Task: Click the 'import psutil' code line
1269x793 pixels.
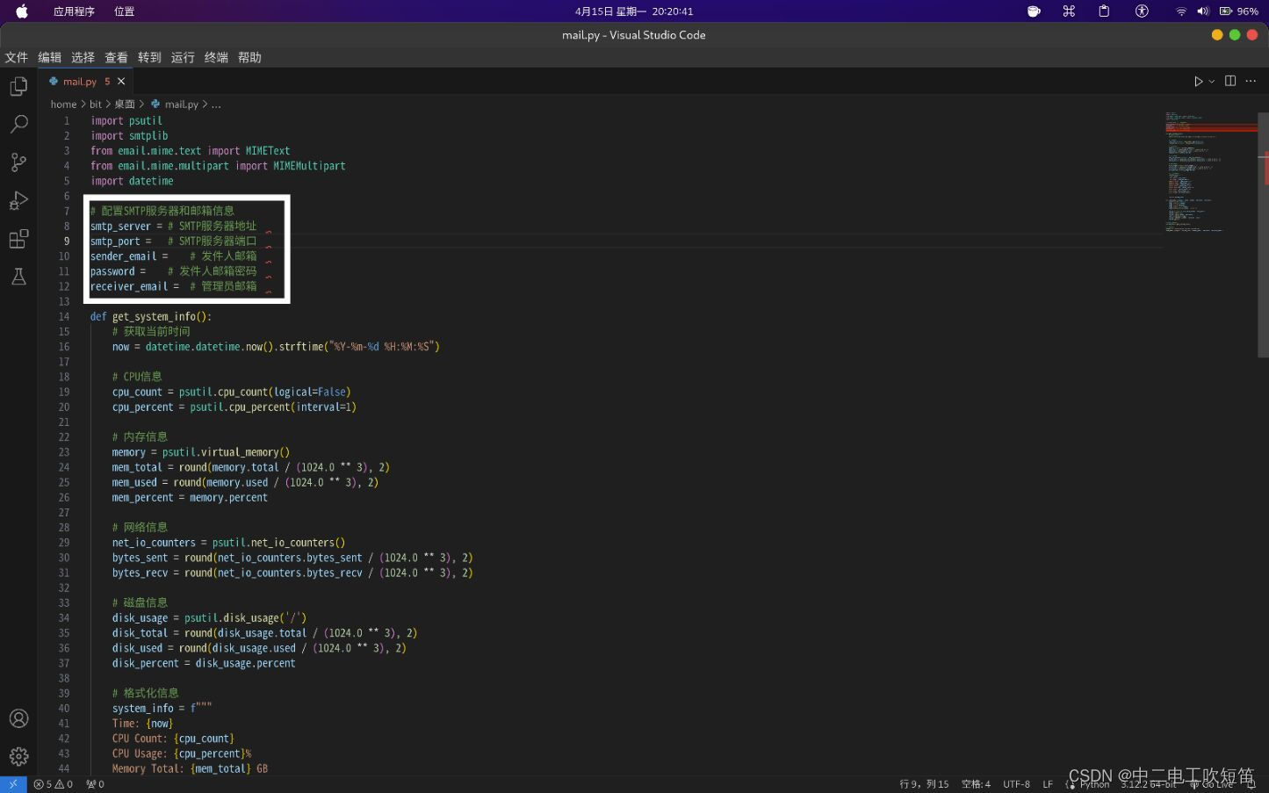Action: (x=126, y=120)
